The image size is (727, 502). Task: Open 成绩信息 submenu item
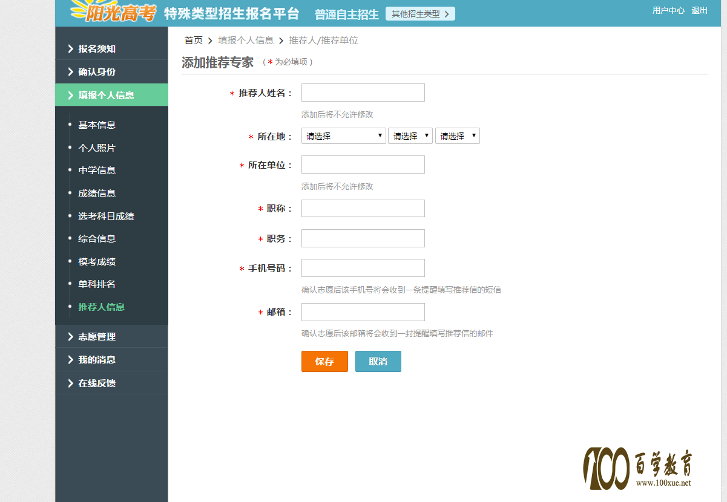pos(97,194)
